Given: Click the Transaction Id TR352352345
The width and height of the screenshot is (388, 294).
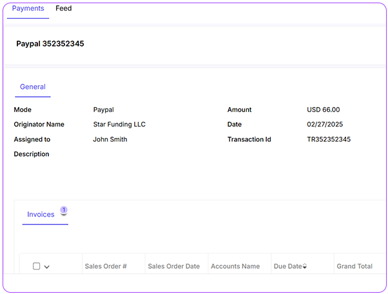Looking at the screenshot, I should [329, 139].
